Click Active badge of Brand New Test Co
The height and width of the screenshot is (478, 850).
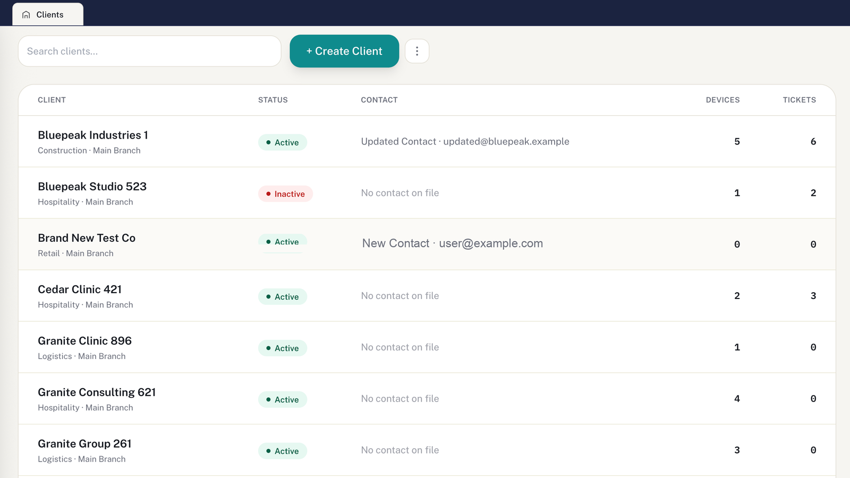tap(283, 242)
